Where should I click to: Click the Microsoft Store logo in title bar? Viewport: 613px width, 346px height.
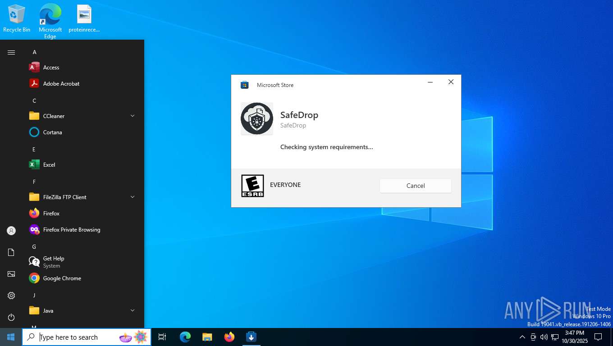[x=245, y=85]
